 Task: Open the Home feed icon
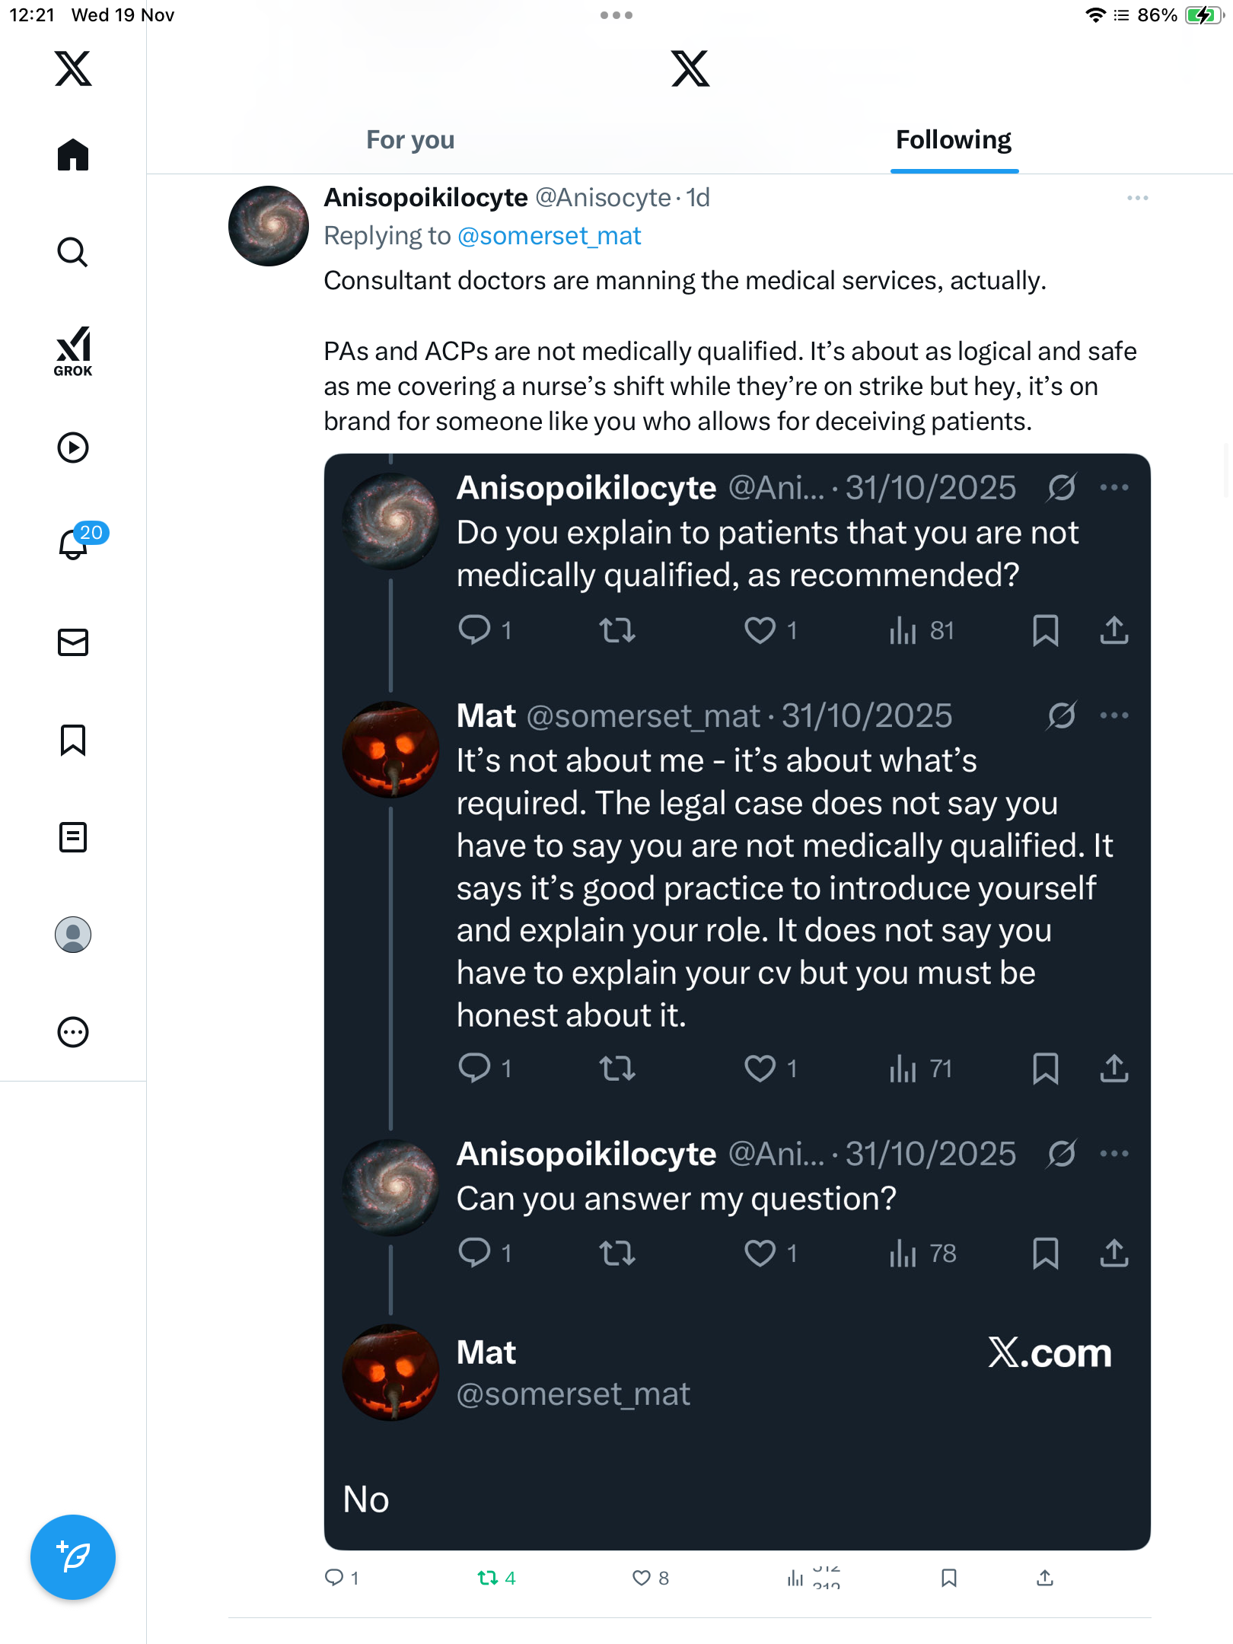pos(73,155)
